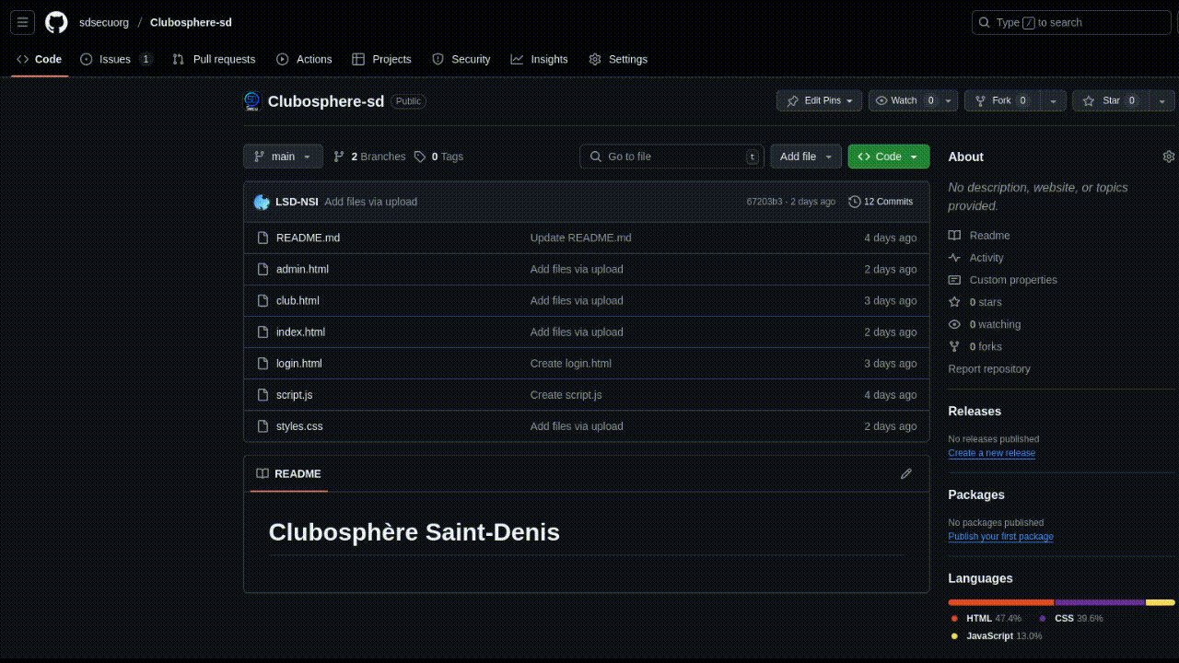Open the Clubosphere-sd breadcrumb link
Image resolution: width=1179 pixels, height=663 pixels.
(191, 22)
